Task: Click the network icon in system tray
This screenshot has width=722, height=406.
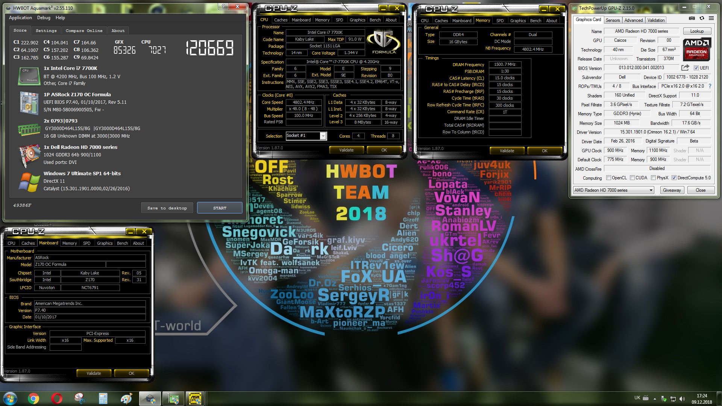Action: [x=673, y=398]
